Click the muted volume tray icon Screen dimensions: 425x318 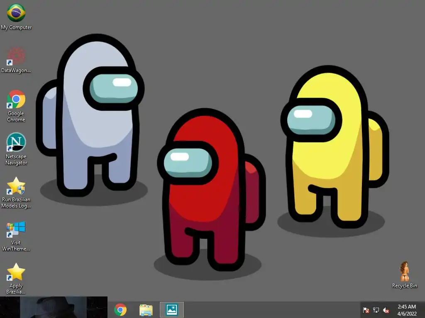pyautogui.click(x=386, y=310)
